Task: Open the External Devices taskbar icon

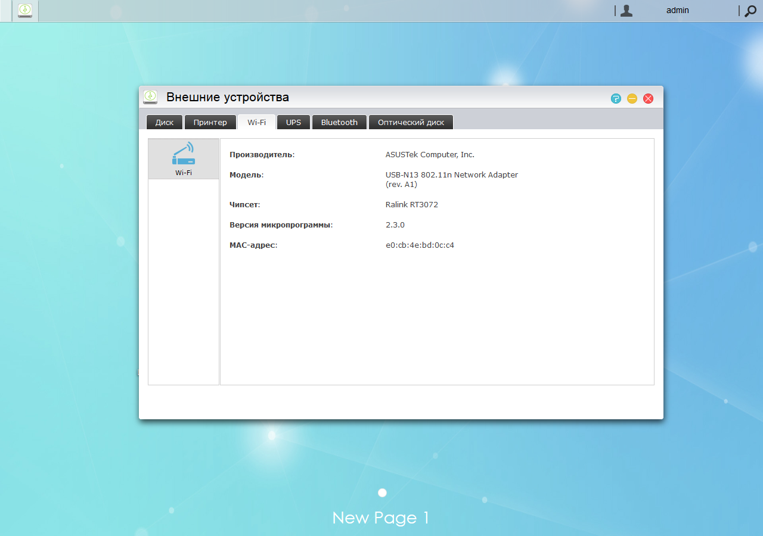Action: tap(25, 10)
